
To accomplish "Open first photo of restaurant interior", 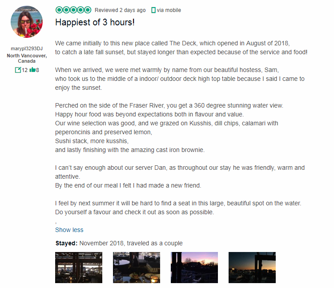I will [79, 268].
